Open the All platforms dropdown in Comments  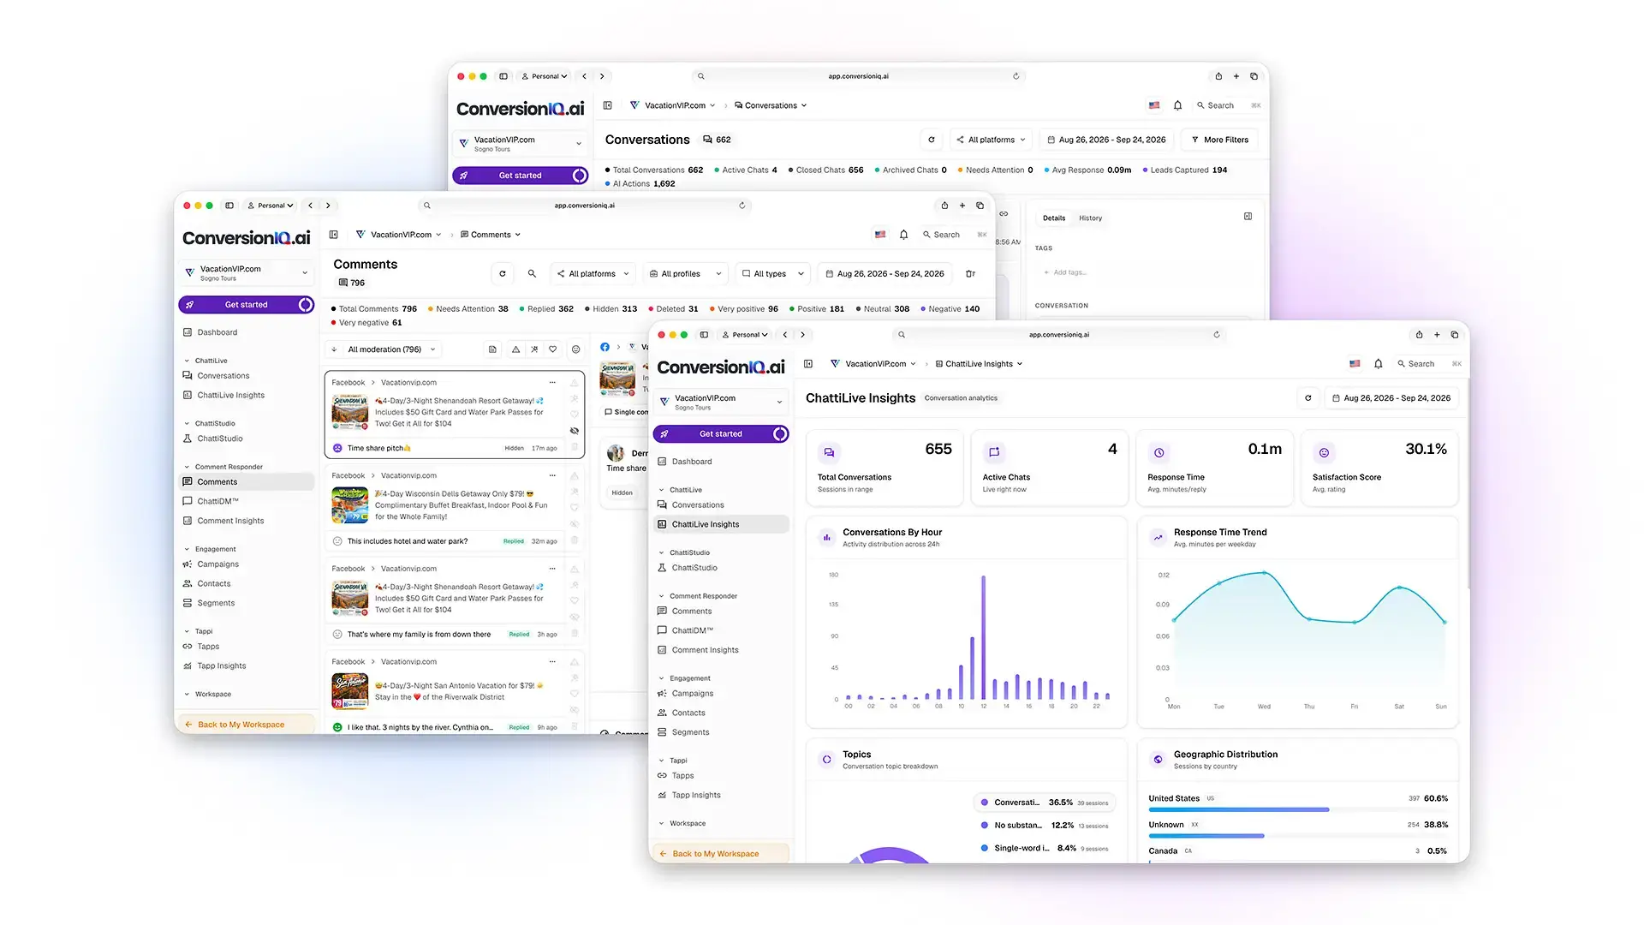pyautogui.click(x=593, y=274)
